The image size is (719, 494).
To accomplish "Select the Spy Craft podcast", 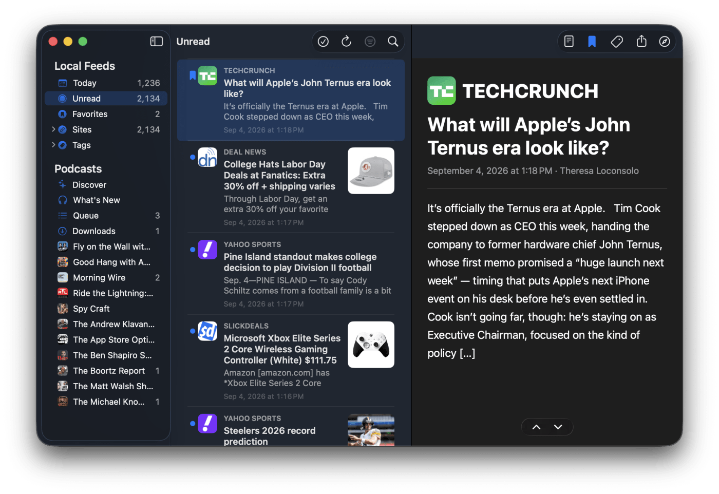I will click(x=106, y=309).
